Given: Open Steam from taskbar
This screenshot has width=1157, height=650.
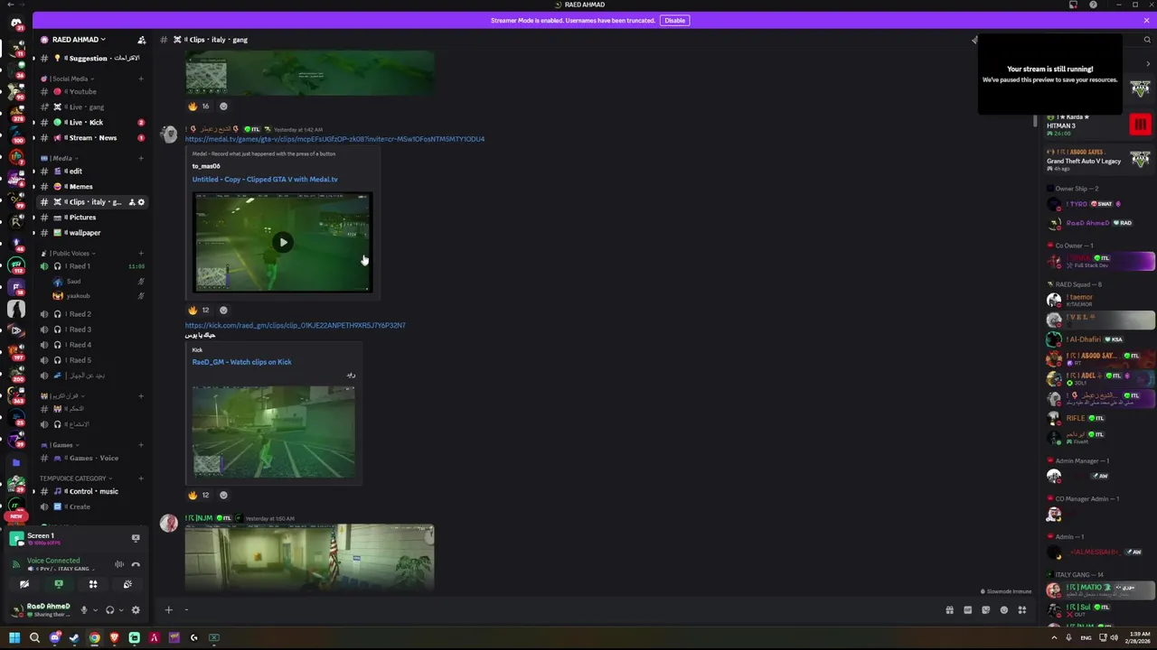Looking at the screenshot, I should coord(74,637).
